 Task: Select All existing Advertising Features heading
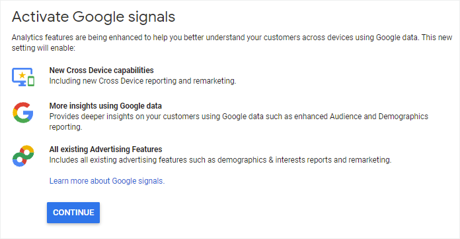click(x=106, y=149)
